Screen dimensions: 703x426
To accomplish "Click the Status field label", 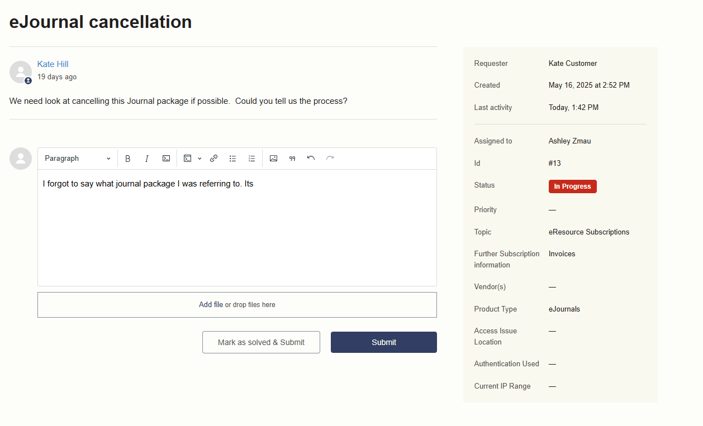I will coord(484,185).
